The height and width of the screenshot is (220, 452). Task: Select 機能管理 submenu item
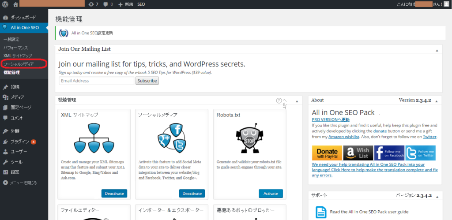(11, 72)
